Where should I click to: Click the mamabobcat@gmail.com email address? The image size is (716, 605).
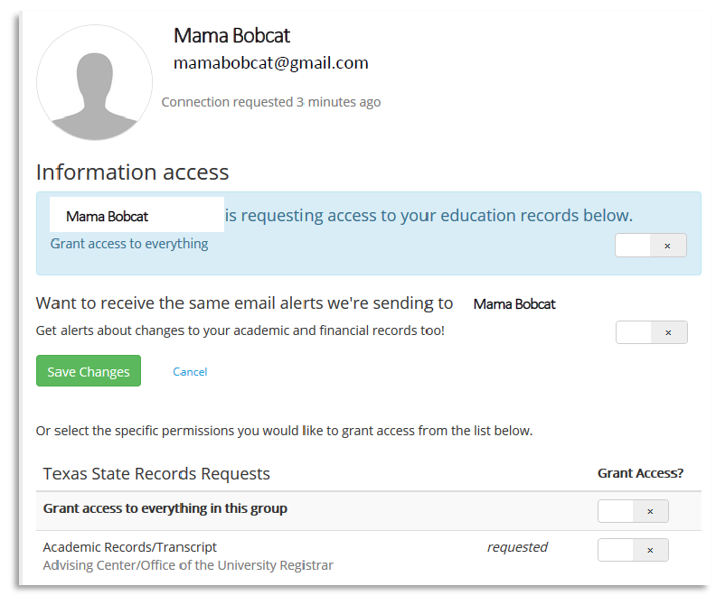pyautogui.click(x=270, y=63)
